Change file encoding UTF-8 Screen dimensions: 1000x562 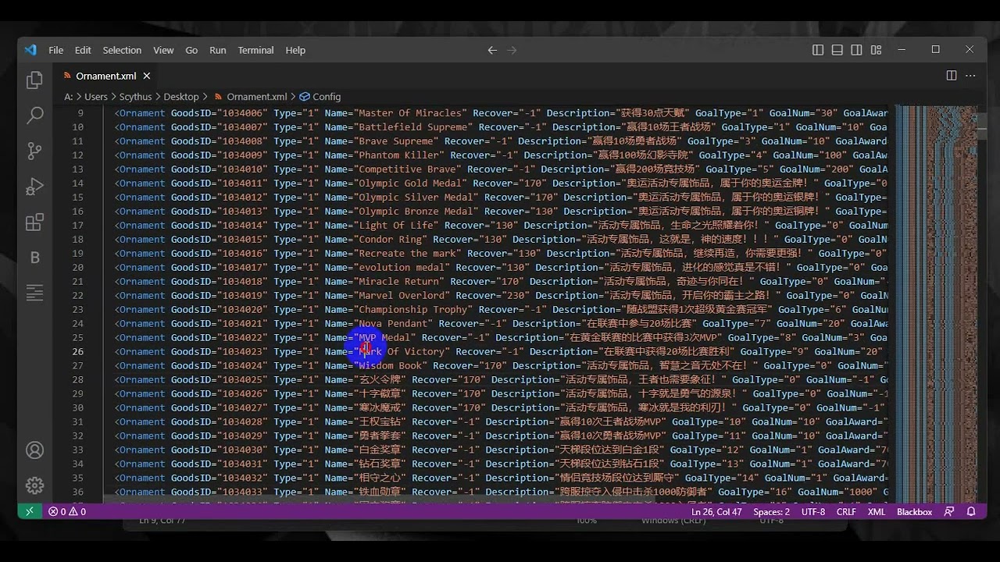(812, 512)
